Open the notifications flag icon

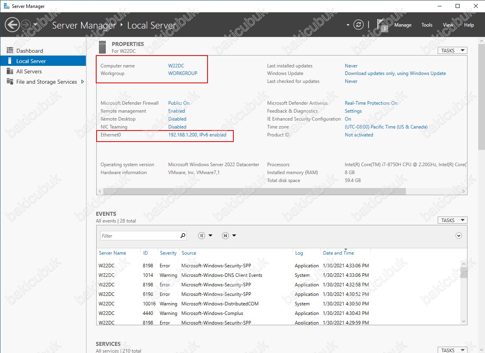382,25
